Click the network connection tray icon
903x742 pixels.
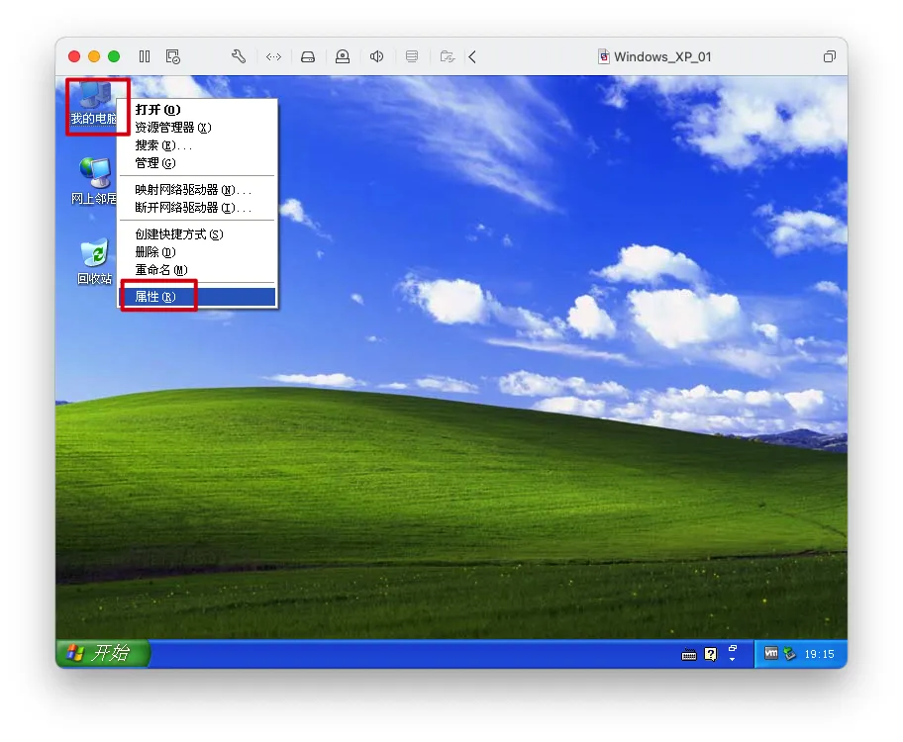tap(789, 653)
